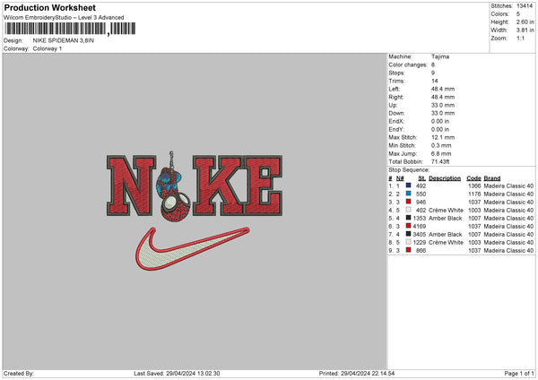The height and width of the screenshot is (380, 538).
Task: Click the max stitch value '12.1 mm'
Action: tap(443, 137)
